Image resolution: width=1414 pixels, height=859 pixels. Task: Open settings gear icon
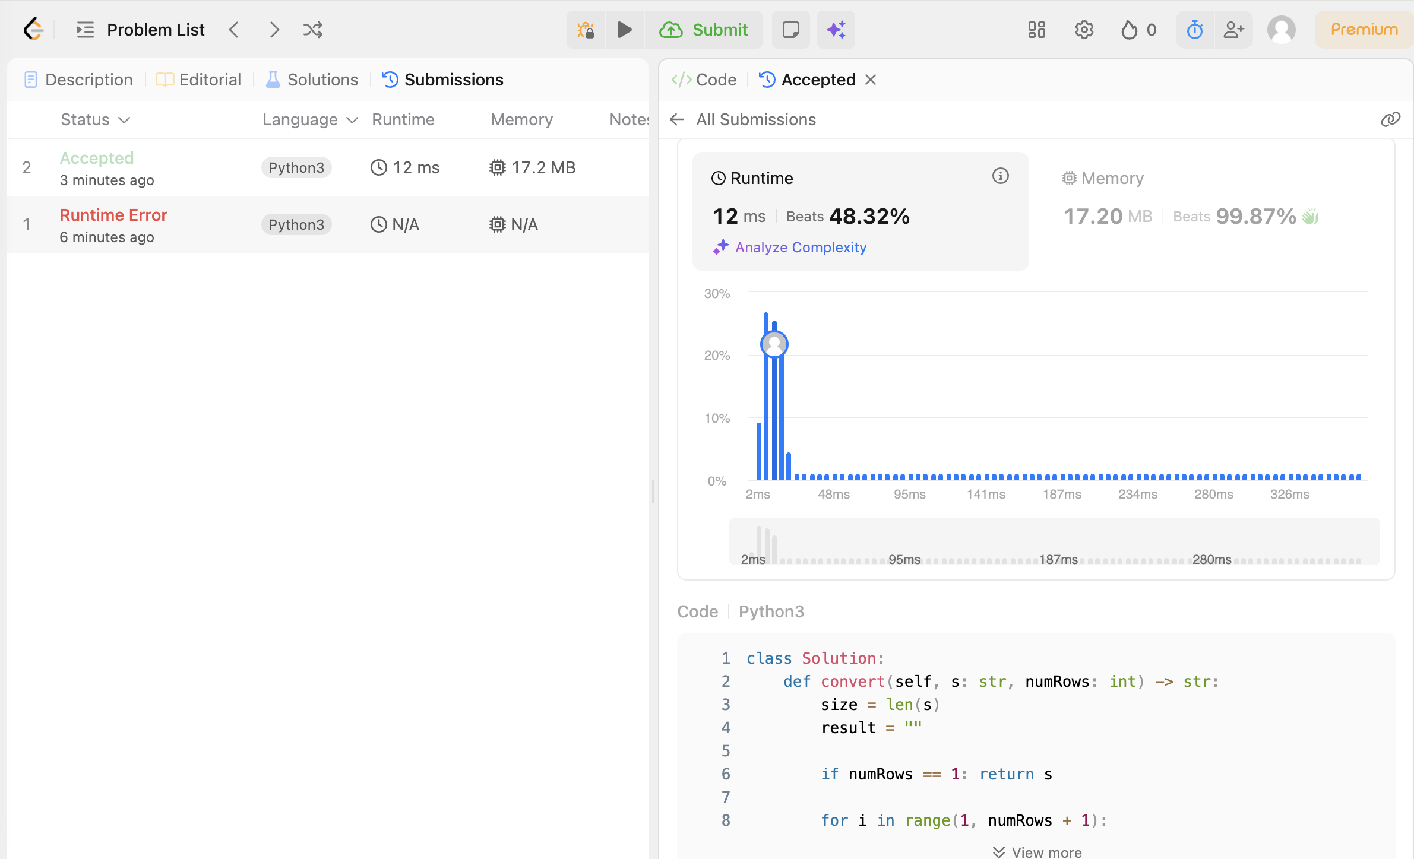(1084, 29)
